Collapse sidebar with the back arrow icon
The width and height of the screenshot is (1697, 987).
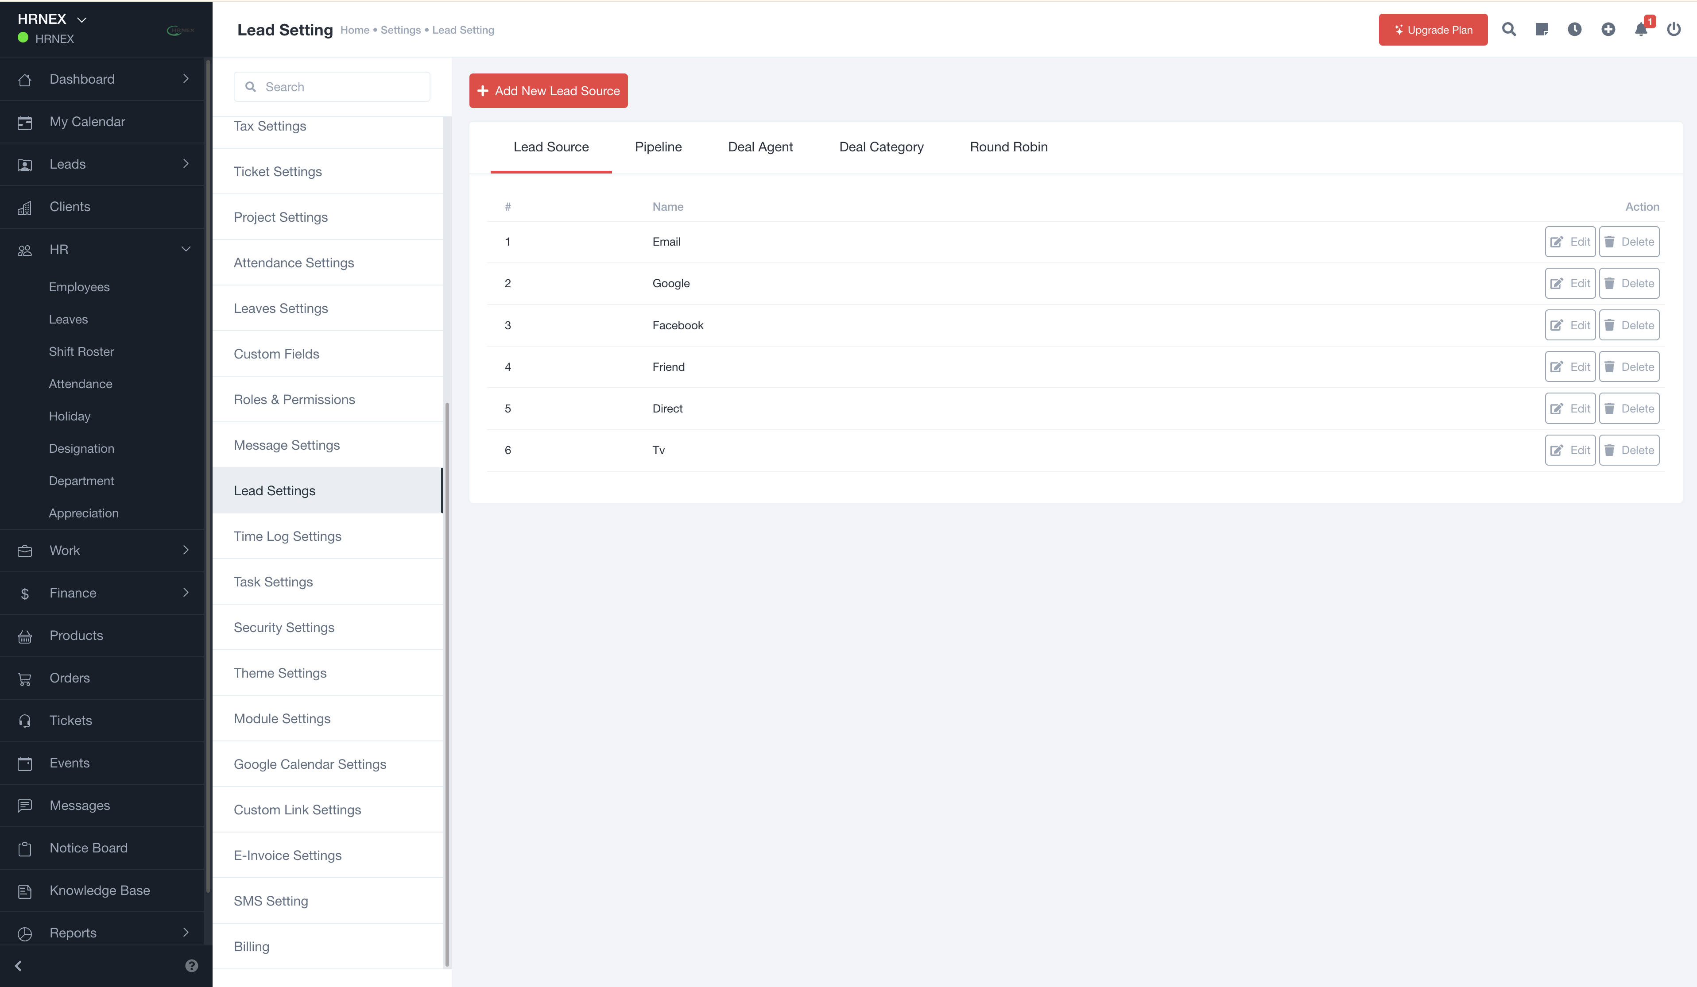[x=18, y=965]
